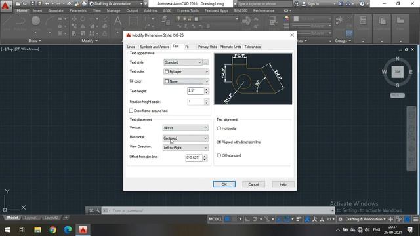Select the Circle tool in the Draw panel

point(35,24)
